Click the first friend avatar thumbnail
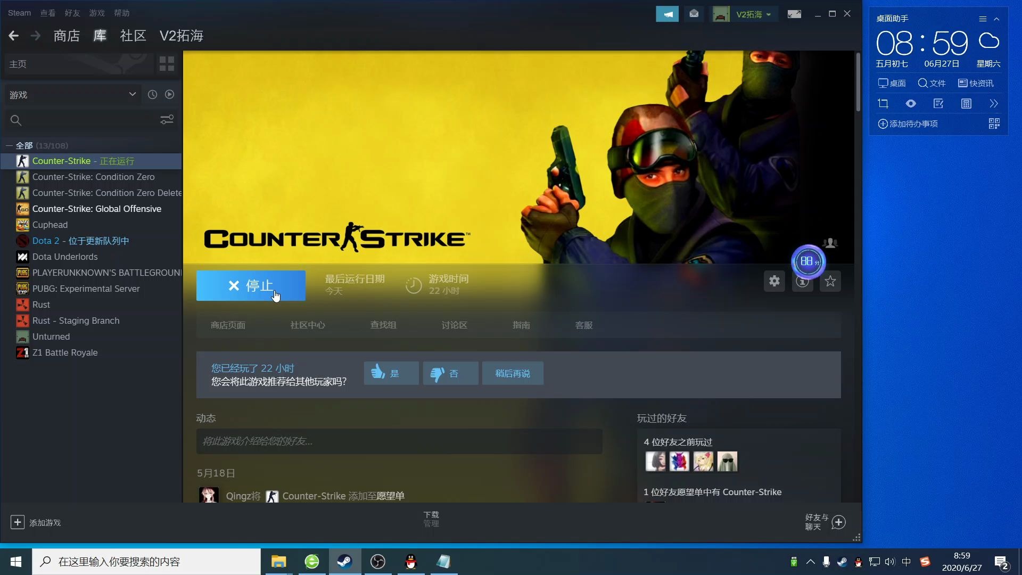 point(655,461)
